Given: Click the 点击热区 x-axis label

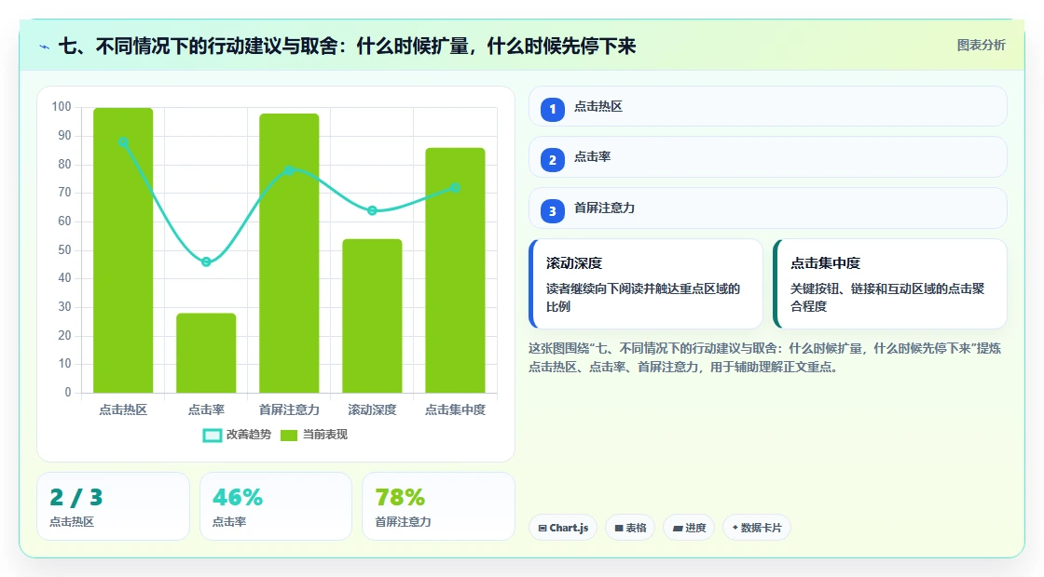Looking at the screenshot, I should point(123,410).
